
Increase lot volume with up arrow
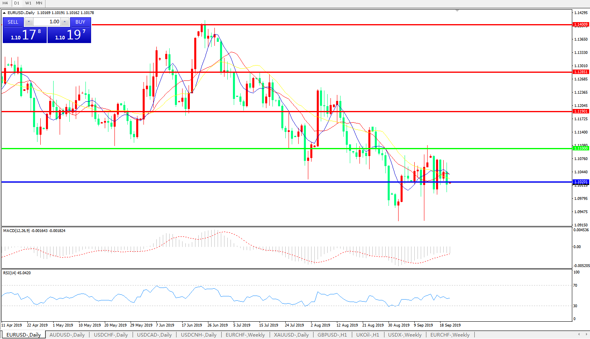pos(65,22)
